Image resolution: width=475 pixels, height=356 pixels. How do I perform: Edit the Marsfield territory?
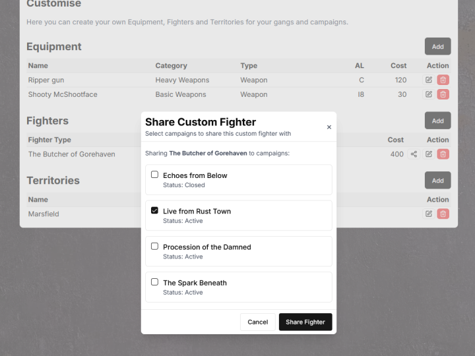click(x=429, y=214)
